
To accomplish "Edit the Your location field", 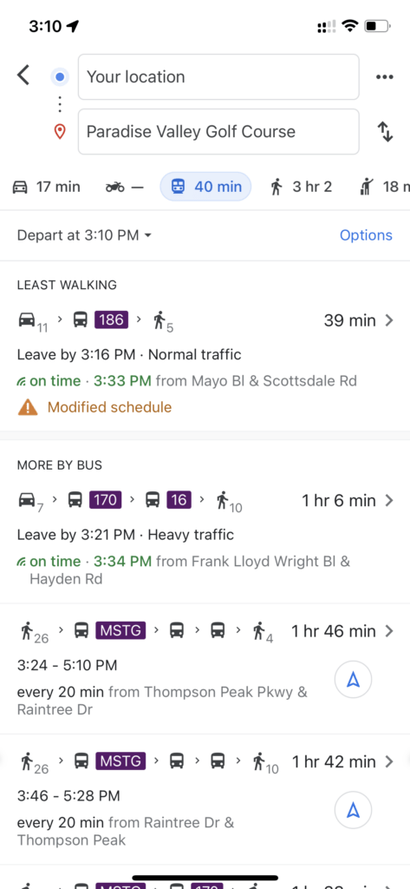I will 218,77.
